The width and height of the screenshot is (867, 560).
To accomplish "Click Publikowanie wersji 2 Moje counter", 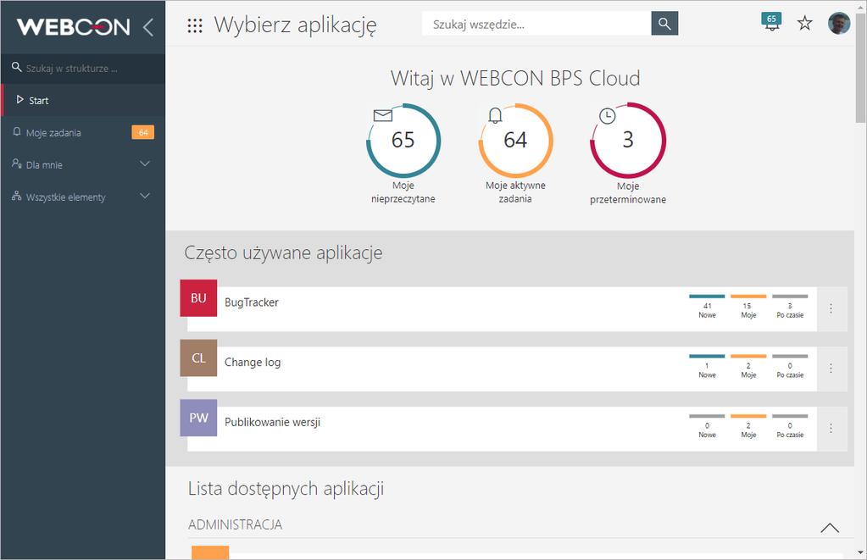I will tap(748, 427).
